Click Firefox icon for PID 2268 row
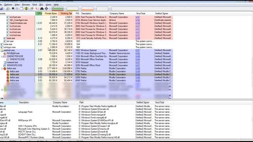This screenshot has height=142, width=253. click(8, 77)
